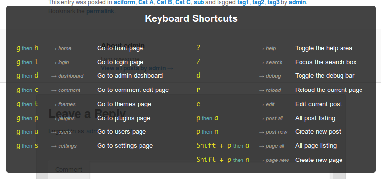Click the '→ reload' mnemonic label
This screenshot has width=381, height=179.
270,90
